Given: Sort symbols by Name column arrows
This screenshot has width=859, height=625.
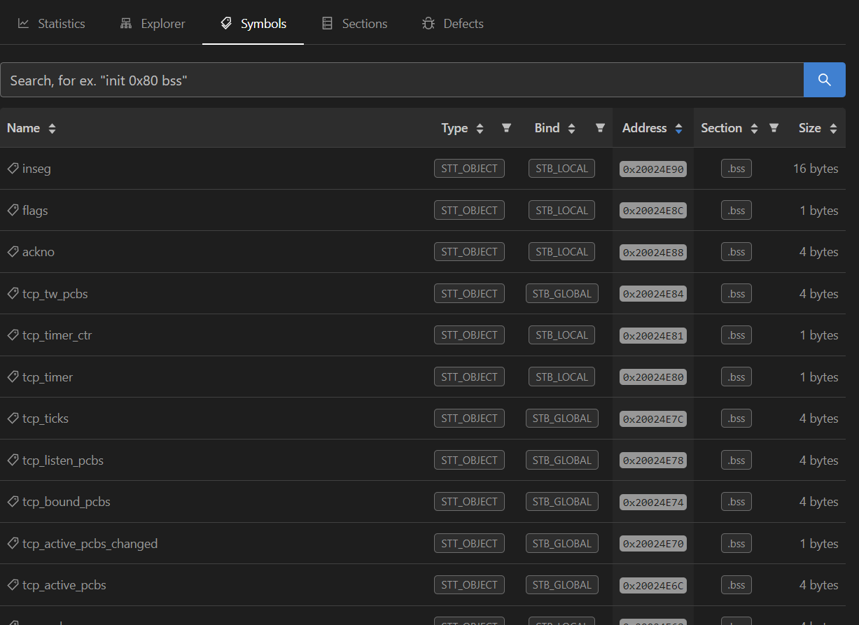Looking at the screenshot, I should pyautogui.click(x=52, y=129).
